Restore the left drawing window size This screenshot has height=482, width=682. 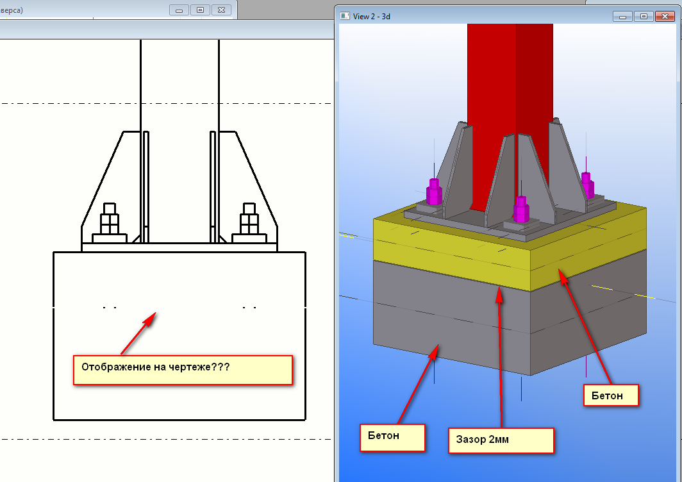(x=200, y=10)
